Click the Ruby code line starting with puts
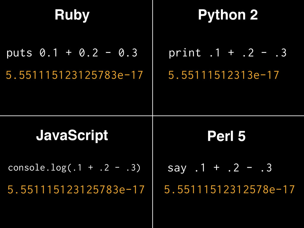The width and height of the screenshot is (304, 228). [72, 53]
